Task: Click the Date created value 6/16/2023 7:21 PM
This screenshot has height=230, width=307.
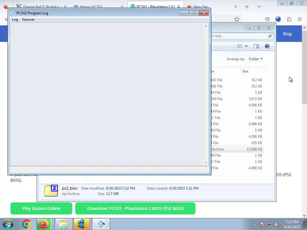Action: pos(184,188)
